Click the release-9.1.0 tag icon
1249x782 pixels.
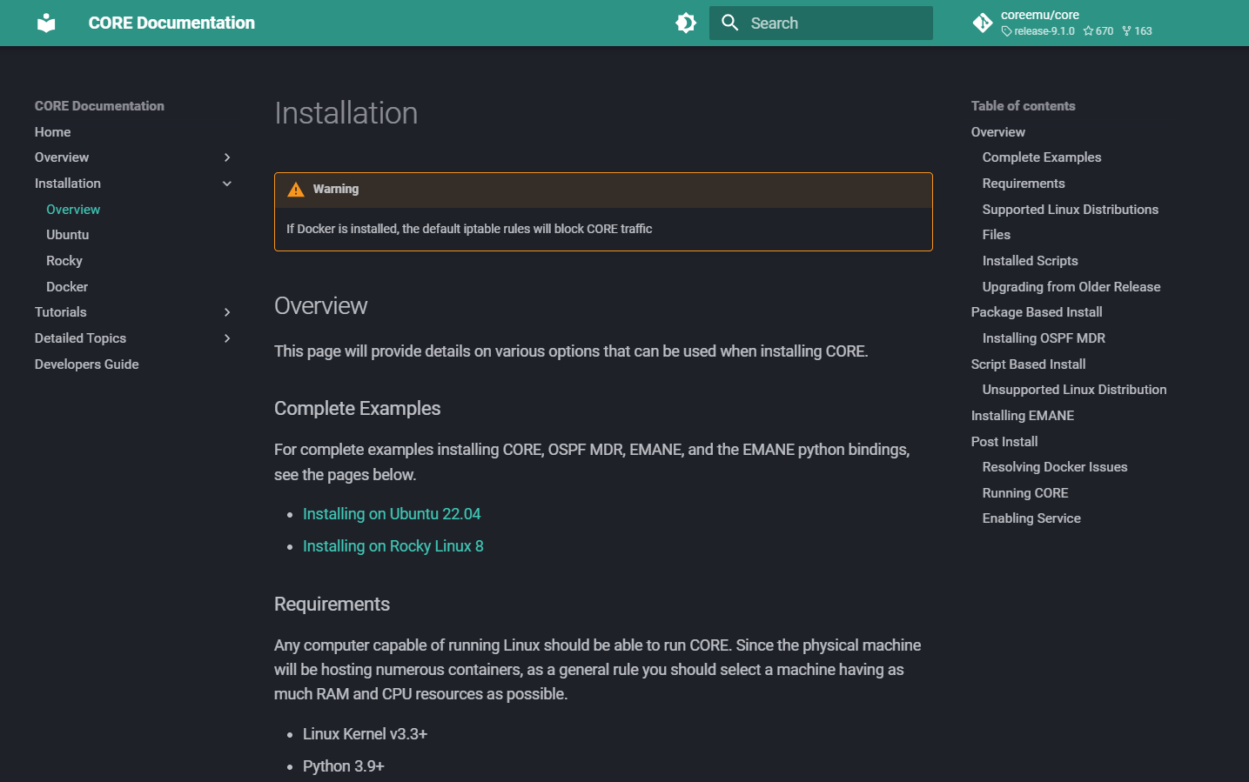tap(1007, 31)
